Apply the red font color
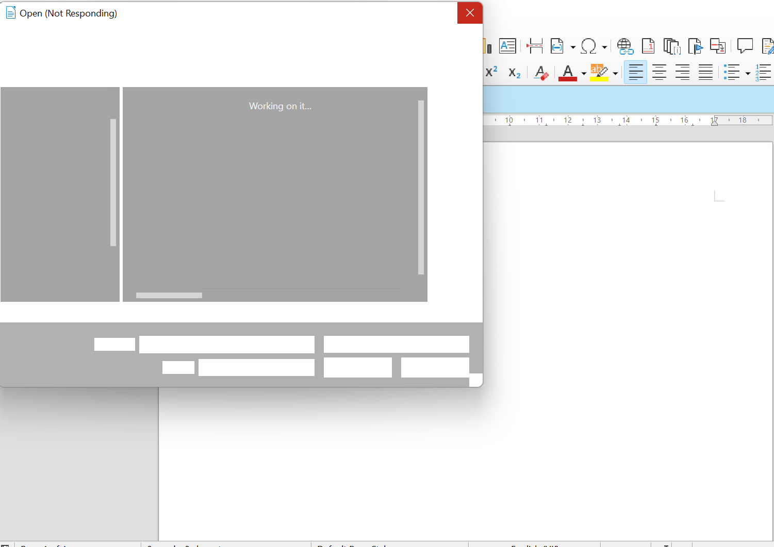The height and width of the screenshot is (547, 774). pyautogui.click(x=568, y=73)
